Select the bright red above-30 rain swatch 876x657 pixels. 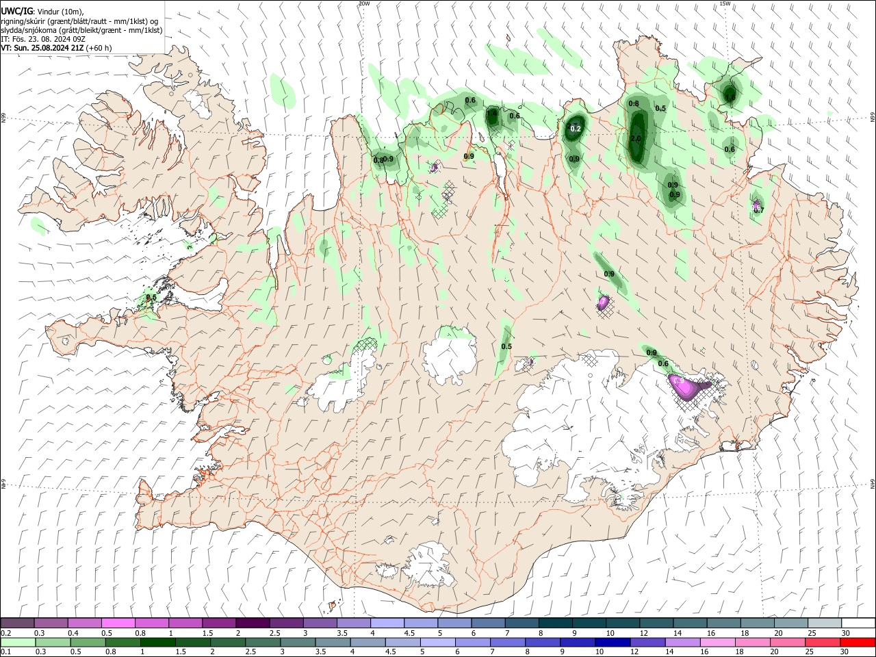tap(858, 642)
